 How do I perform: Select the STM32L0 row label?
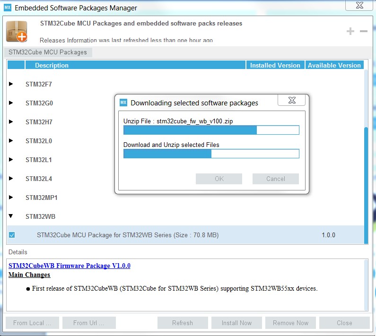coord(39,141)
